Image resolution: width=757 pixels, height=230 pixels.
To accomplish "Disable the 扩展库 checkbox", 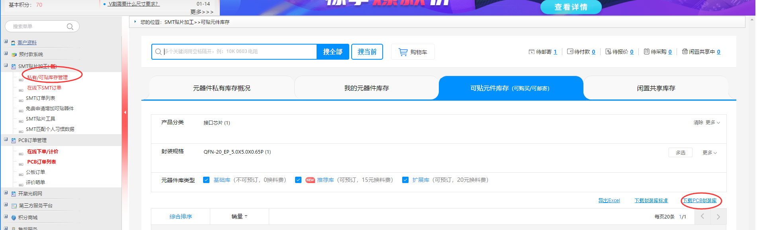I will click(x=405, y=180).
